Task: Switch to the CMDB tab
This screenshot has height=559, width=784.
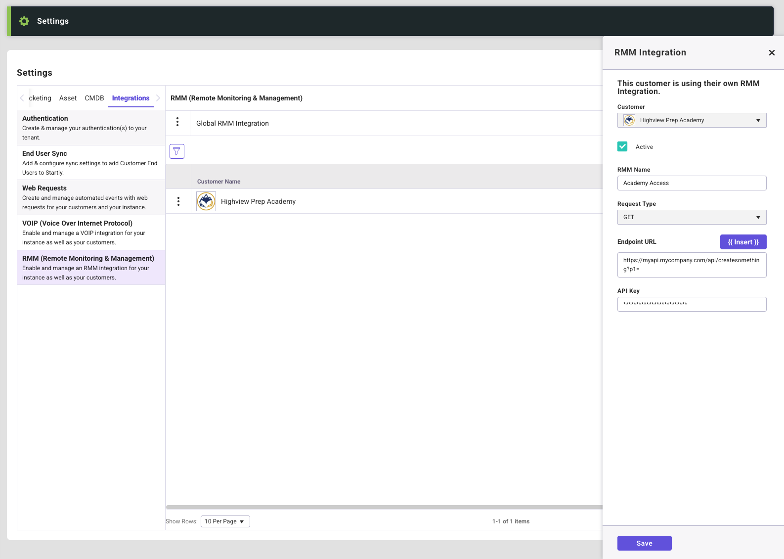Action: coord(94,98)
